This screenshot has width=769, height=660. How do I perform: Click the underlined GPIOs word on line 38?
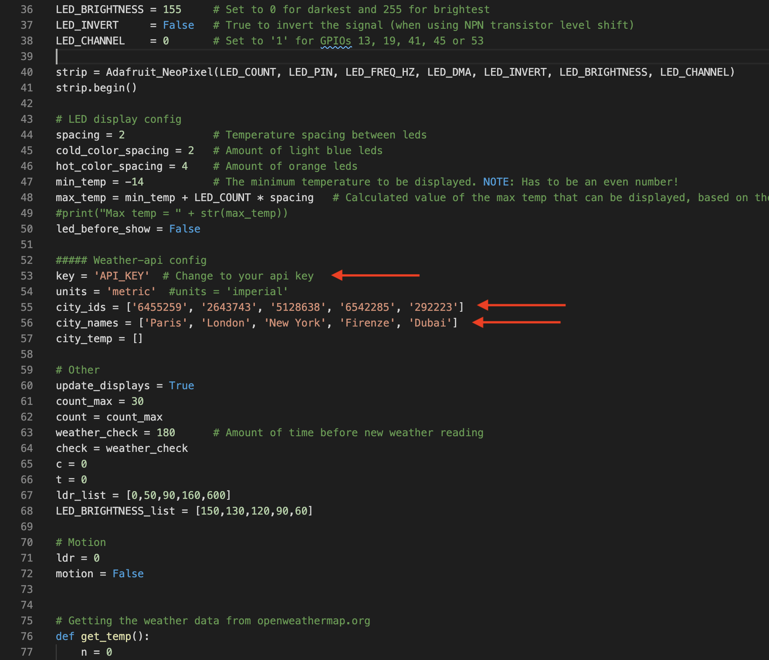click(x=335, y=40)
